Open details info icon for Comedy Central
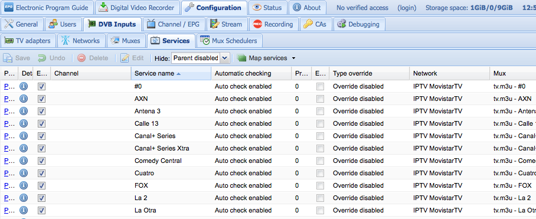Screen dimensions: 536x219 click(24, 161)
